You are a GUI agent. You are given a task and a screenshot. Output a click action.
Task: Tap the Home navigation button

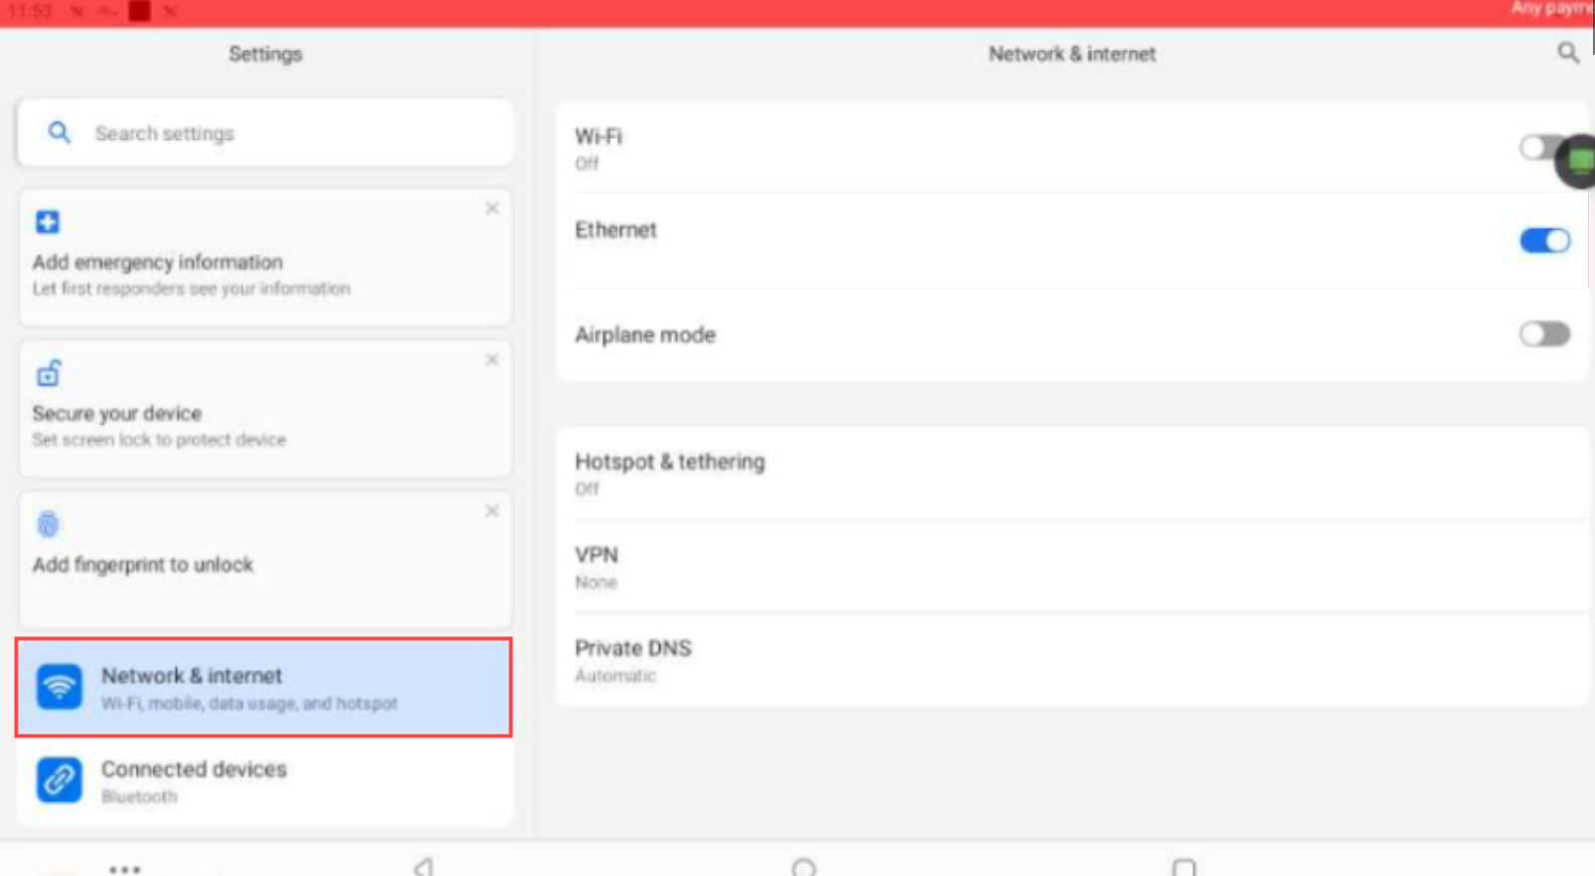[803, 867]
